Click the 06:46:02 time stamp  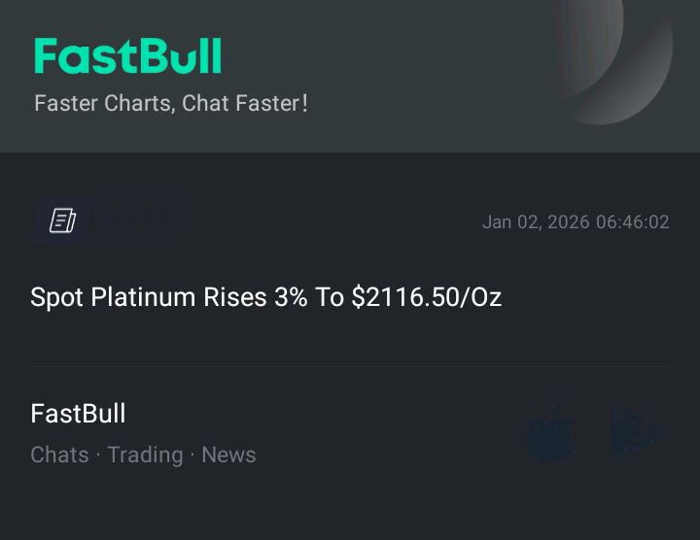[633, 222]
